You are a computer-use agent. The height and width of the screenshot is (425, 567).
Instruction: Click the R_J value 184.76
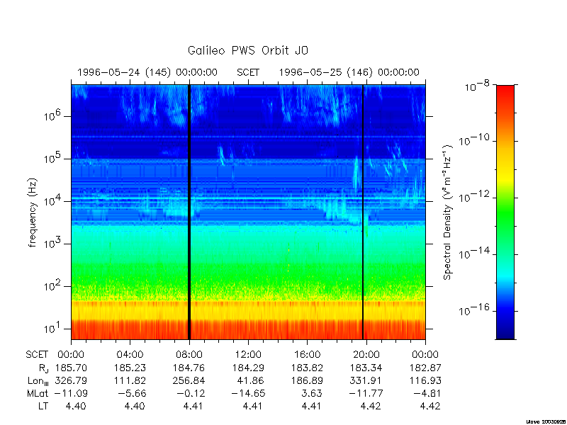point(189,368)
